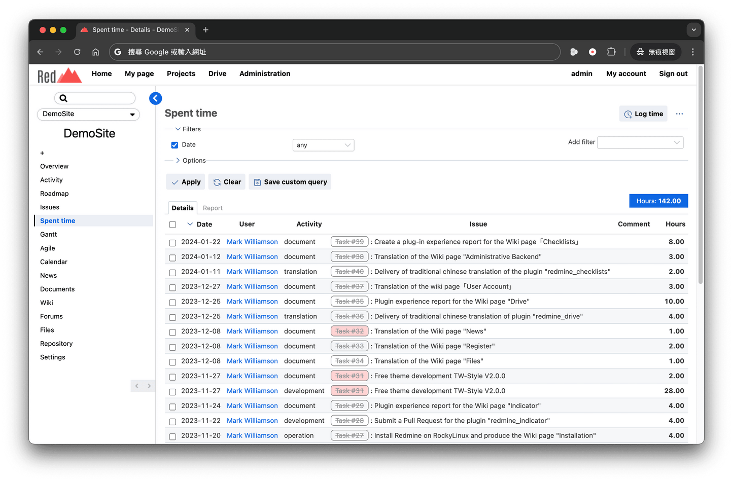733x482 pixels.
Task: Check the row for the 2024-01-22 entry
Action: pos(172,242)
